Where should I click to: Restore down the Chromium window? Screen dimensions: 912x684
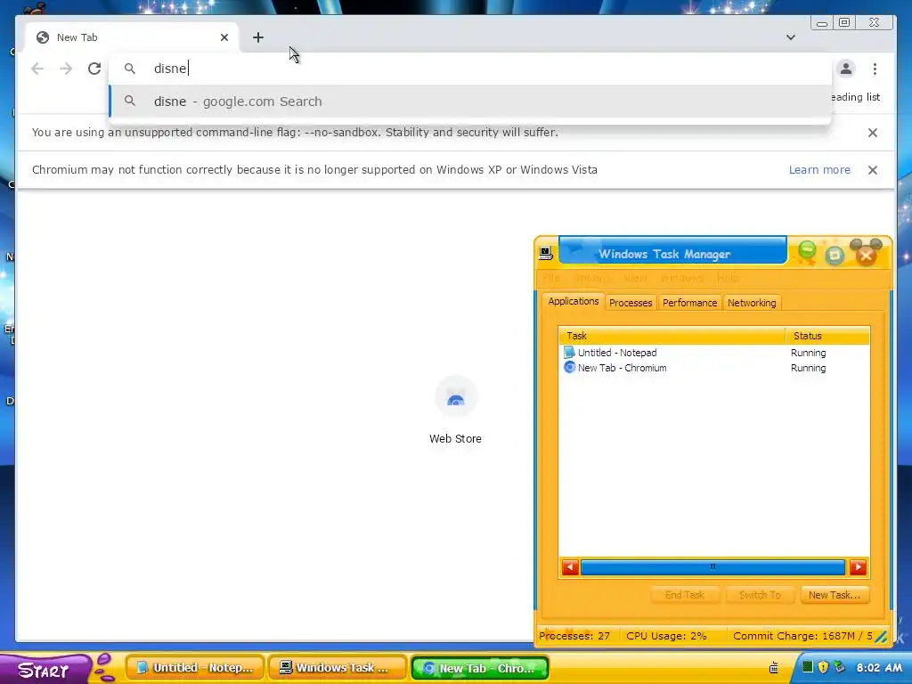point(844,22)
